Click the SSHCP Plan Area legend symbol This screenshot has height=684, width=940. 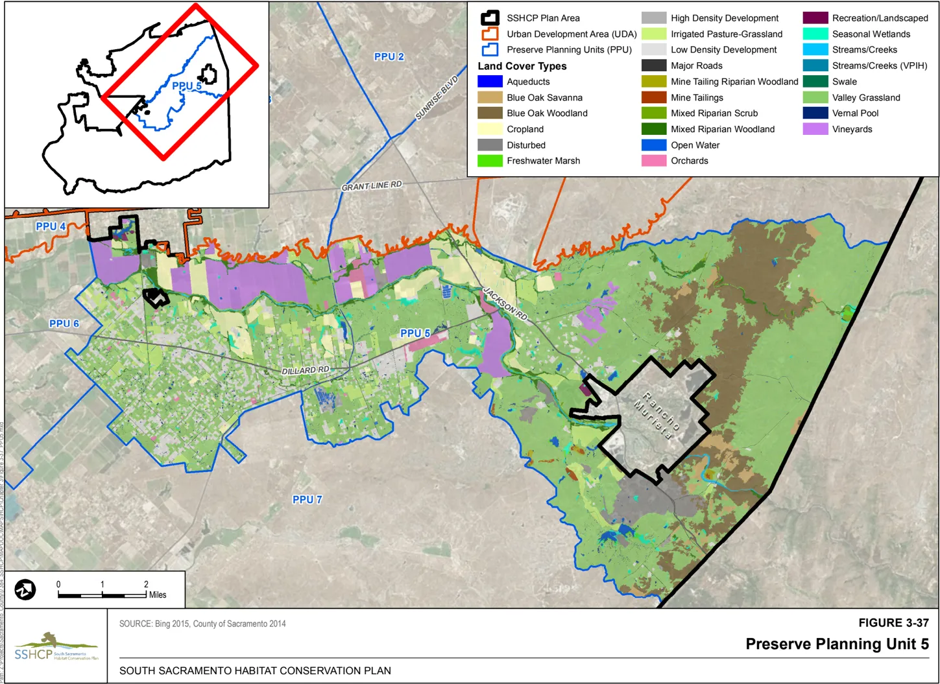tap(490, 18)
